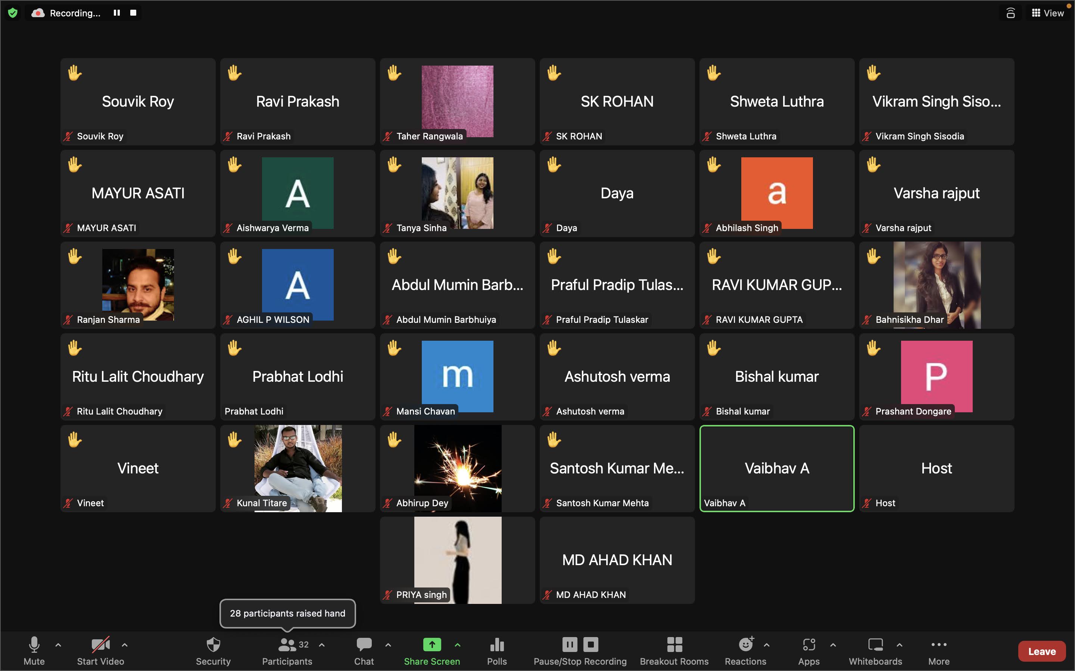Open the Security shield options

(213, 650)
